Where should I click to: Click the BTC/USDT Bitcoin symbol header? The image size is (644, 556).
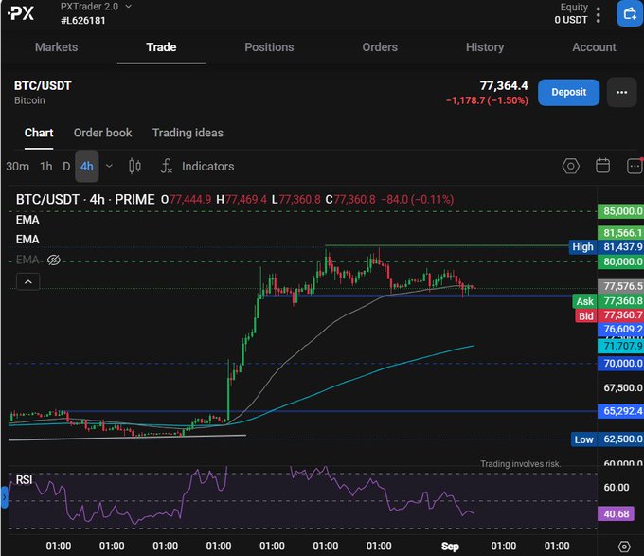click(x=43, y=93)
